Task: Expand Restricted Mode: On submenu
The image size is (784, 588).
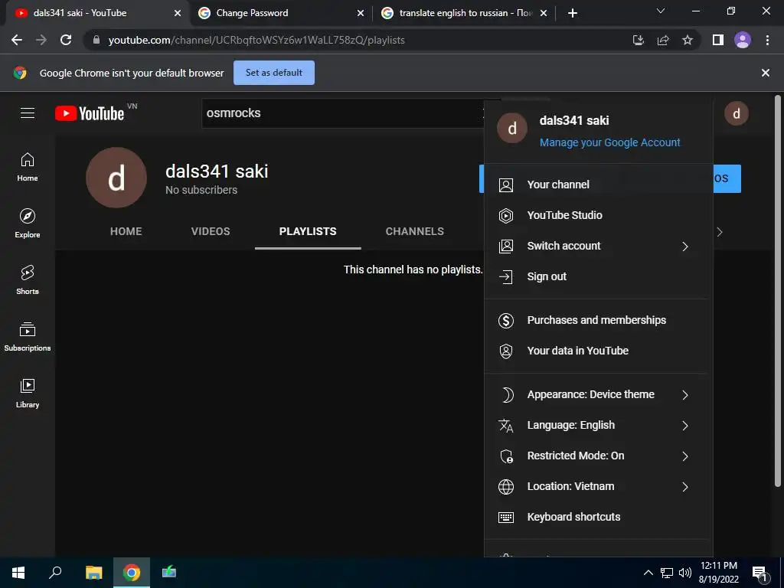Action: 685,456
